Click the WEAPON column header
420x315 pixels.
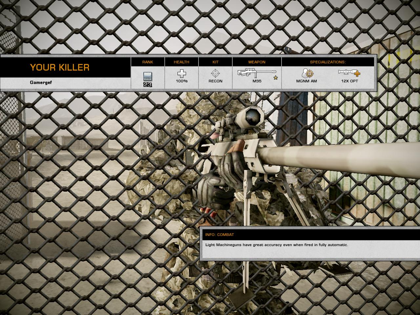tap(257, 62)
